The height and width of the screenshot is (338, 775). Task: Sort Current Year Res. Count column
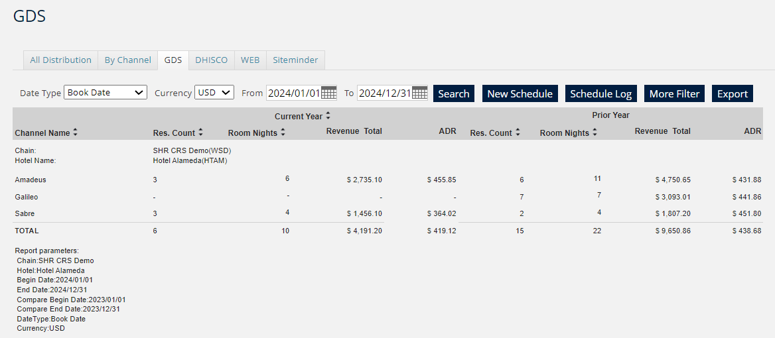(200, 133)
